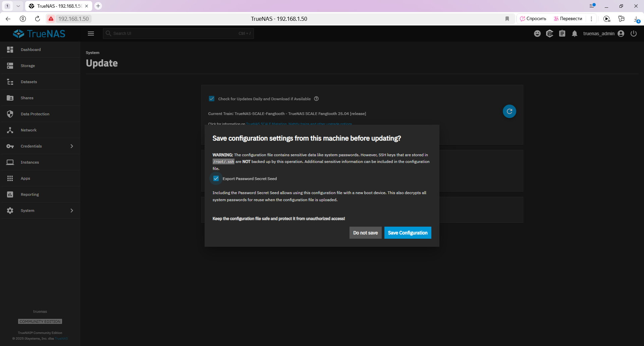Select the Shares menu item
This screenshot has height=346, width=644.
click(40, 98)
